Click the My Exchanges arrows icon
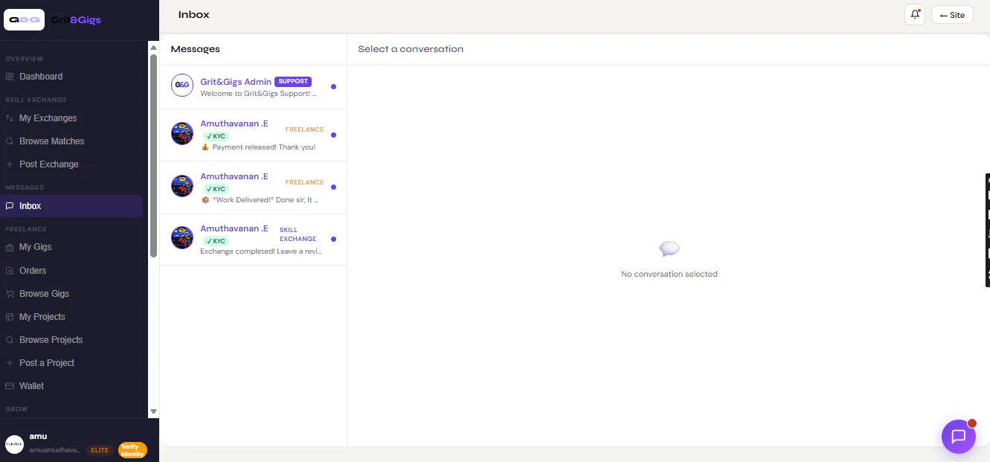 tap(10, 118)
